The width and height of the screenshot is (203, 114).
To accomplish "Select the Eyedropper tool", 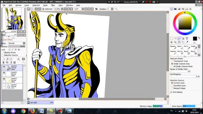I will coord(187,42).
